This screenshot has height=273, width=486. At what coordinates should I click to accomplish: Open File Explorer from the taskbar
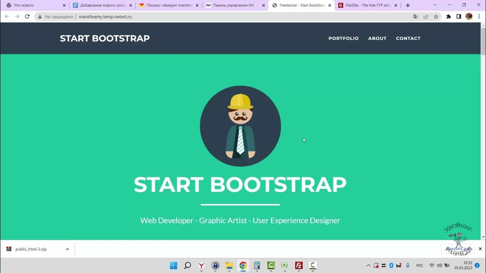(229, 265)
